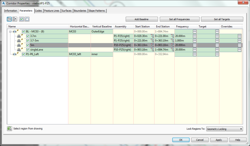The width and height of the screenshot is (250, 146).
Task: Click the collapse all categories toolbar icon
Action: pos(15,19)
